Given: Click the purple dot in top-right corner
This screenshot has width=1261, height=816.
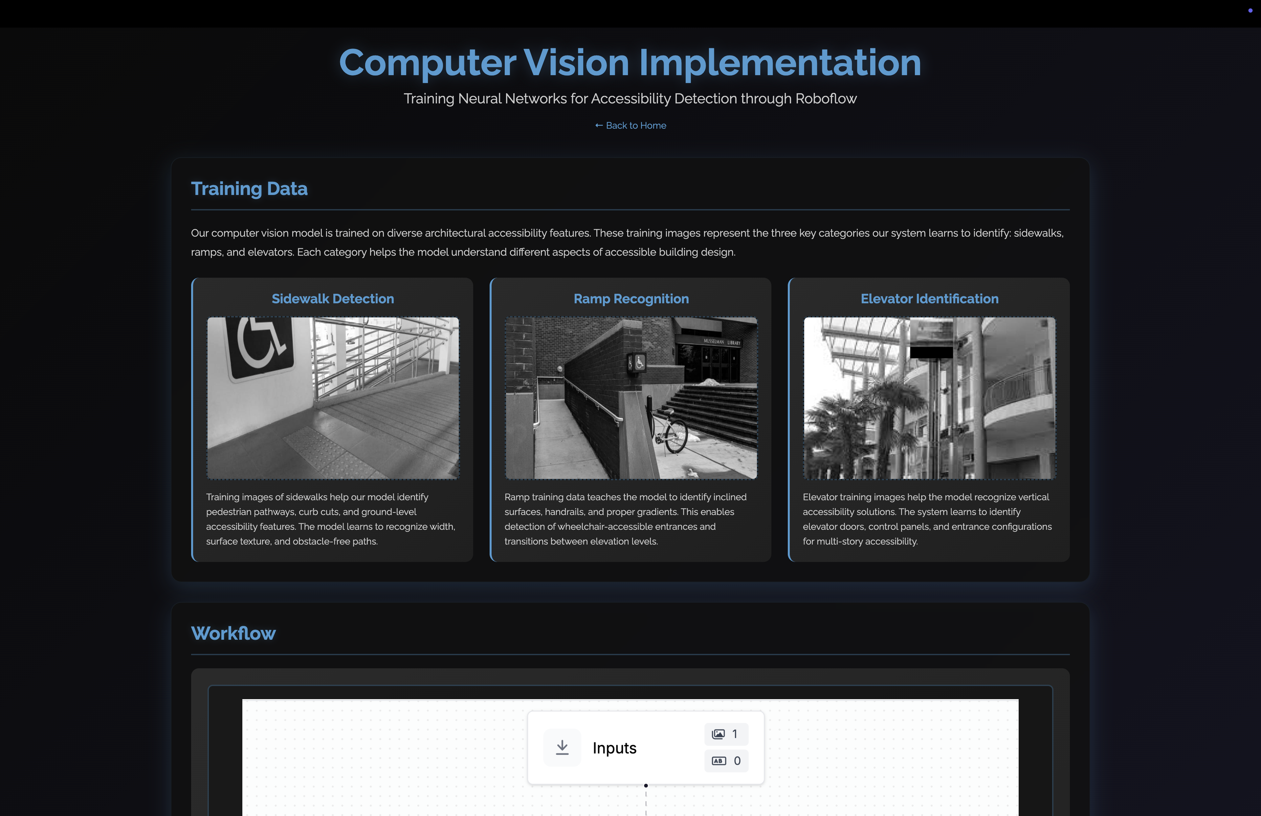Looking at the screenshot, I should 1250,11.
